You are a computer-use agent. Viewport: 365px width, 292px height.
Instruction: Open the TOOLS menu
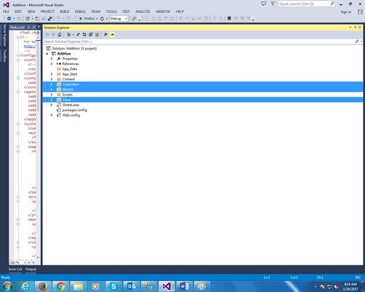click(x=111, y=12)
